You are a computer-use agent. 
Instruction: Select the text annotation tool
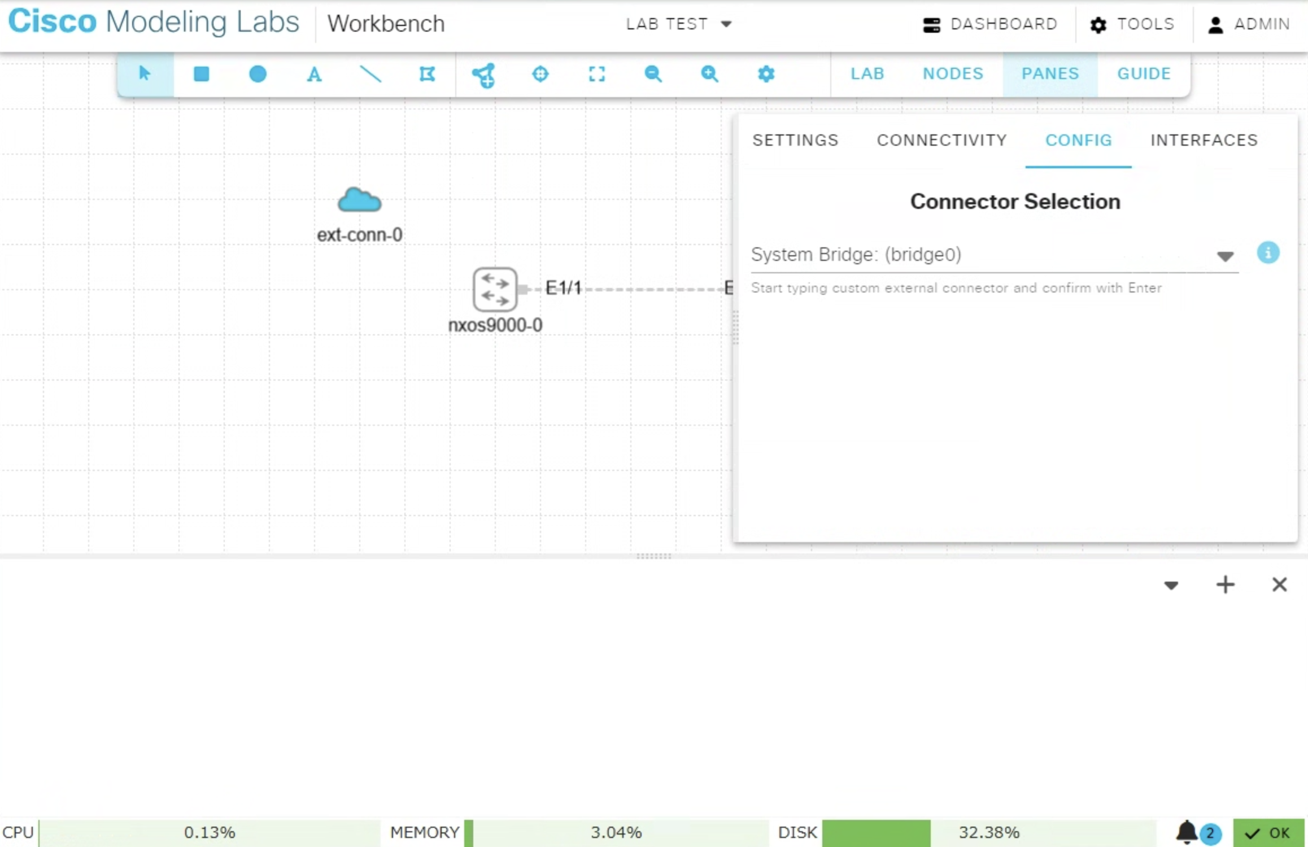[314, 74]
